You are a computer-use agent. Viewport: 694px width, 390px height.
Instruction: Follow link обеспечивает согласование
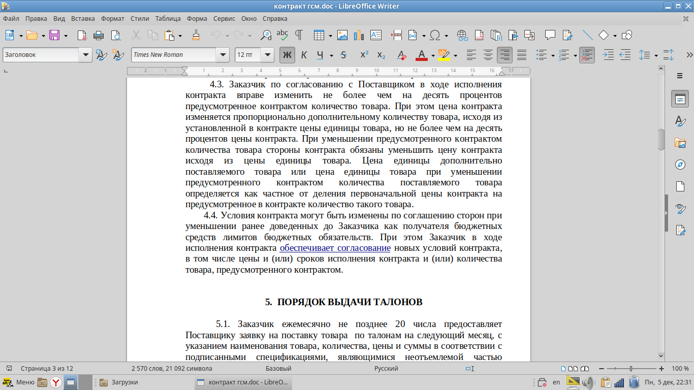coord(335,248)
